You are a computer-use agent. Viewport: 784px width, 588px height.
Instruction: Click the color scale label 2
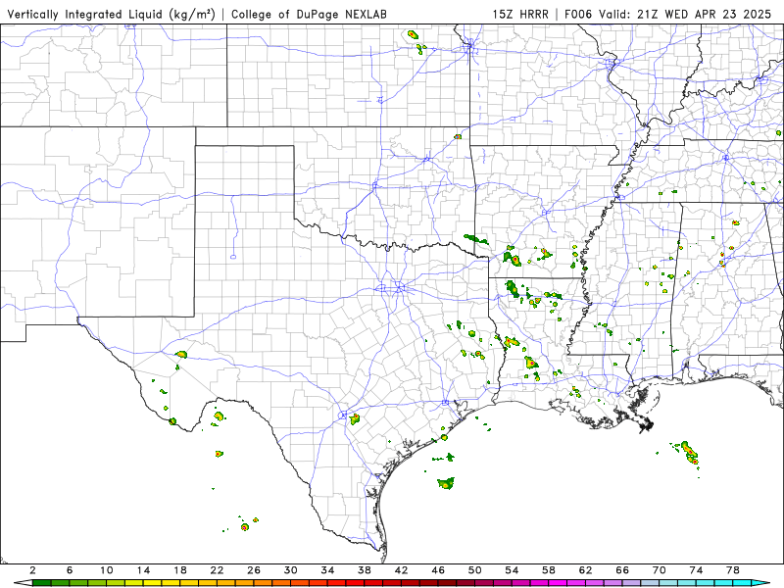32,570
